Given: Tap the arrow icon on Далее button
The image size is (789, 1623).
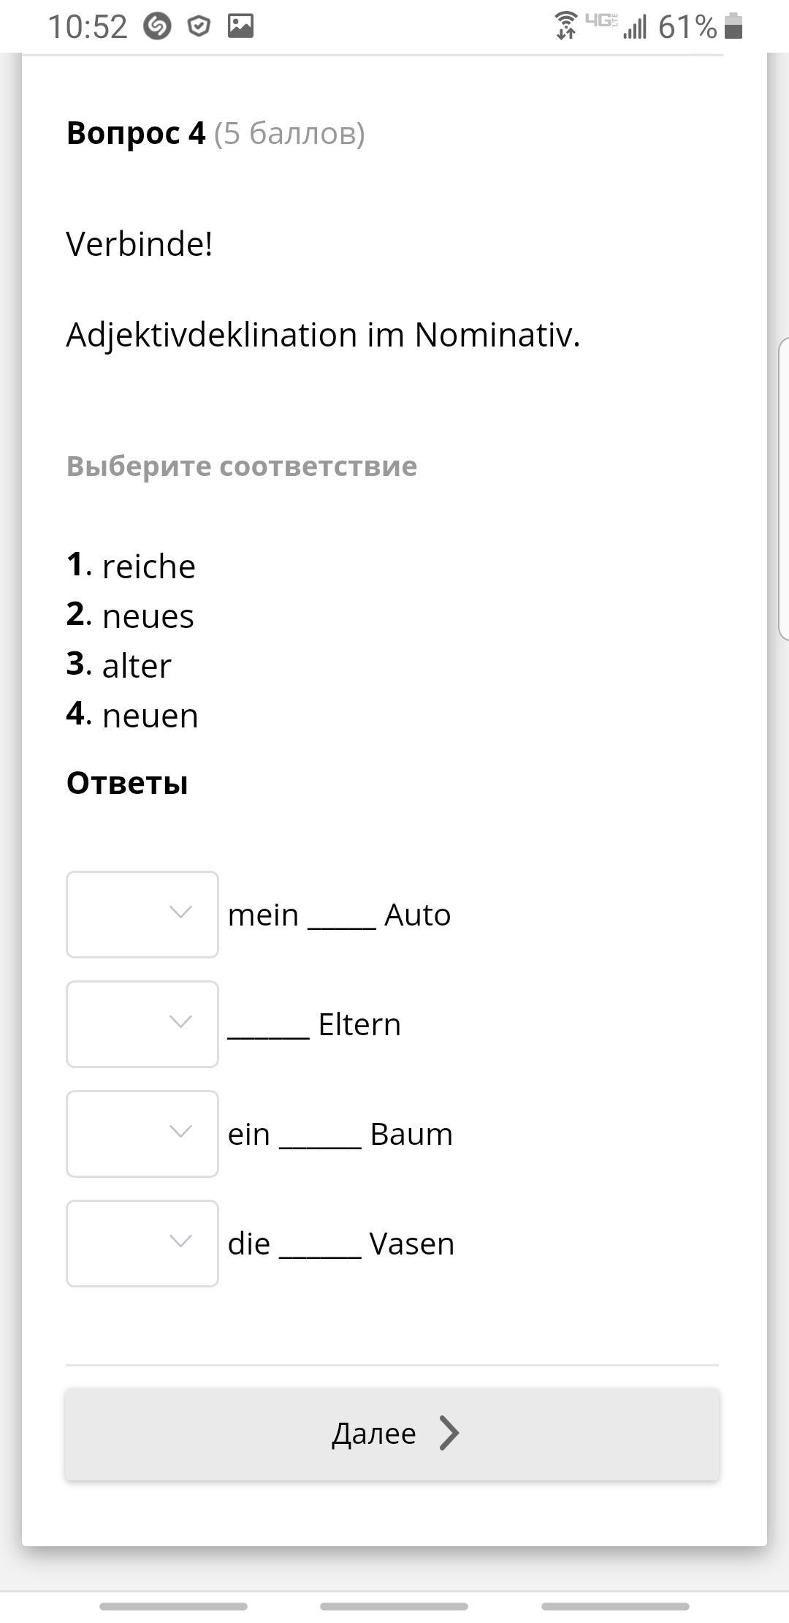Looking at the screenshot, I should pyautogui.click(x=449, y=1432).
